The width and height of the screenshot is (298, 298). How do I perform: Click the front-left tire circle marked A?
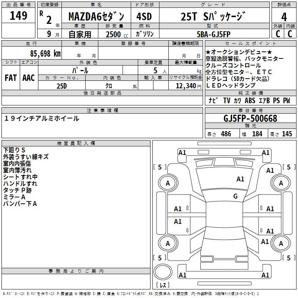click(x=168, y=183)
